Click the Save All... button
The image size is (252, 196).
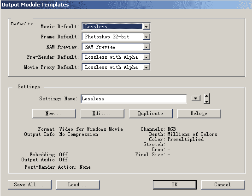coord(30,185)
